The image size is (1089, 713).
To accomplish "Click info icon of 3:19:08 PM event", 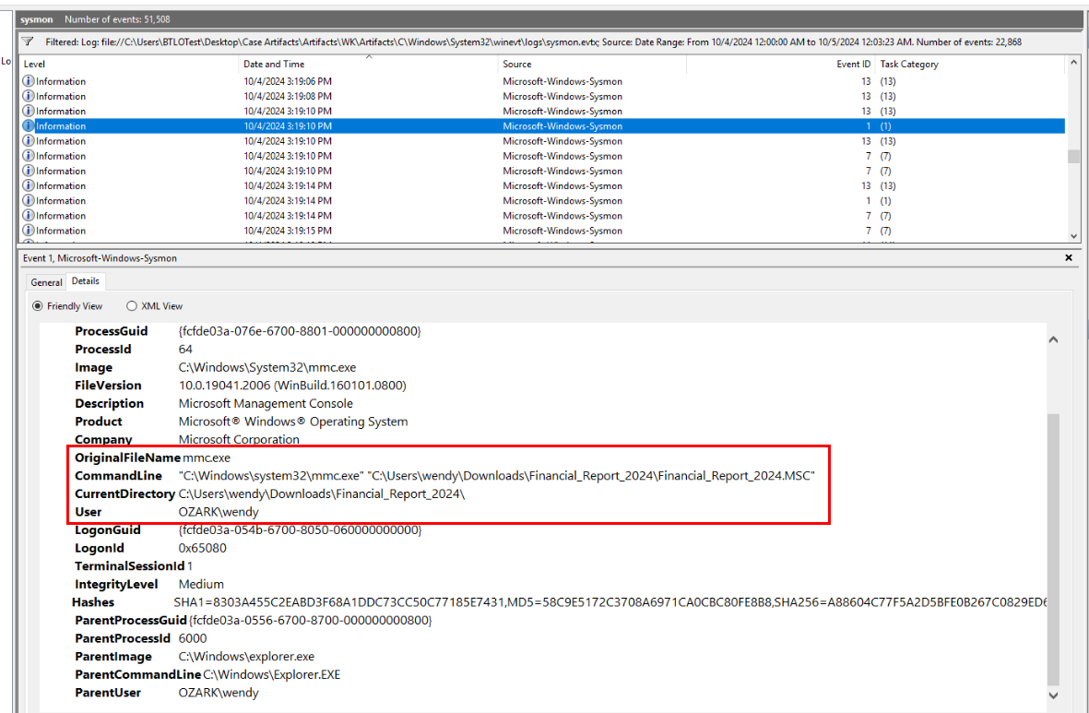I will (x=29, y=96).
